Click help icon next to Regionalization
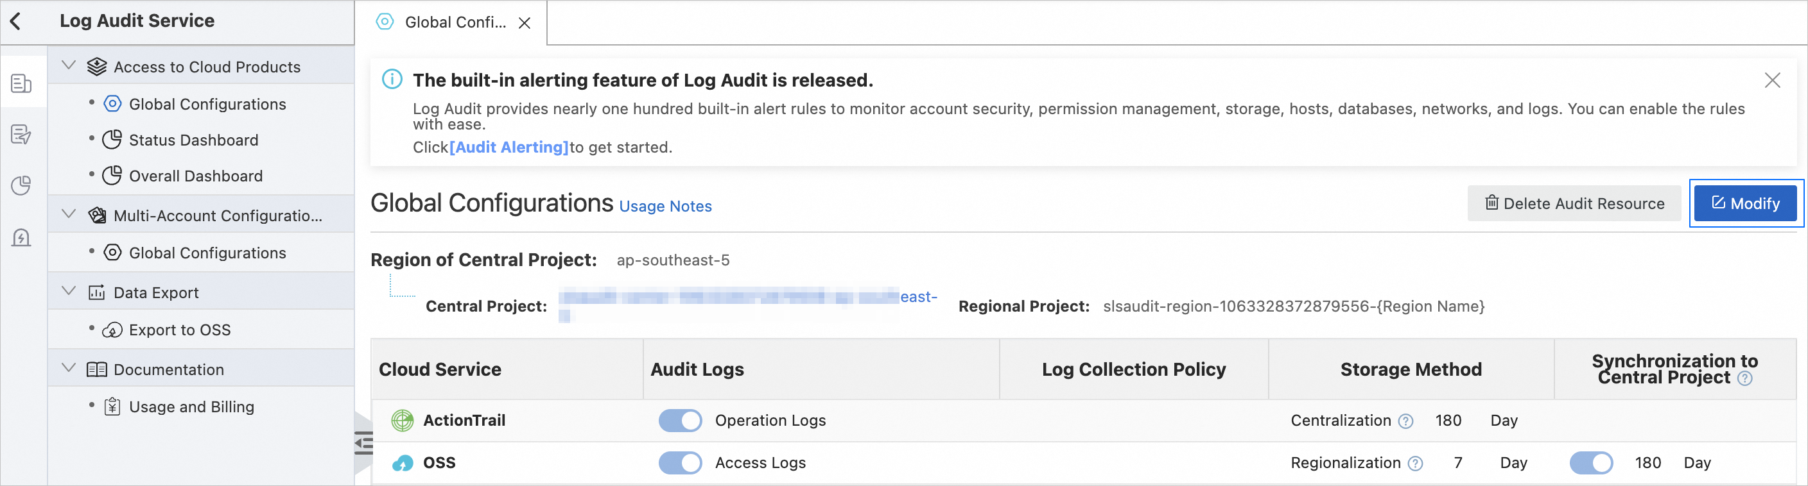Screen dimensions: 1808x486 pyautogui.click(x=1416, y=464)
